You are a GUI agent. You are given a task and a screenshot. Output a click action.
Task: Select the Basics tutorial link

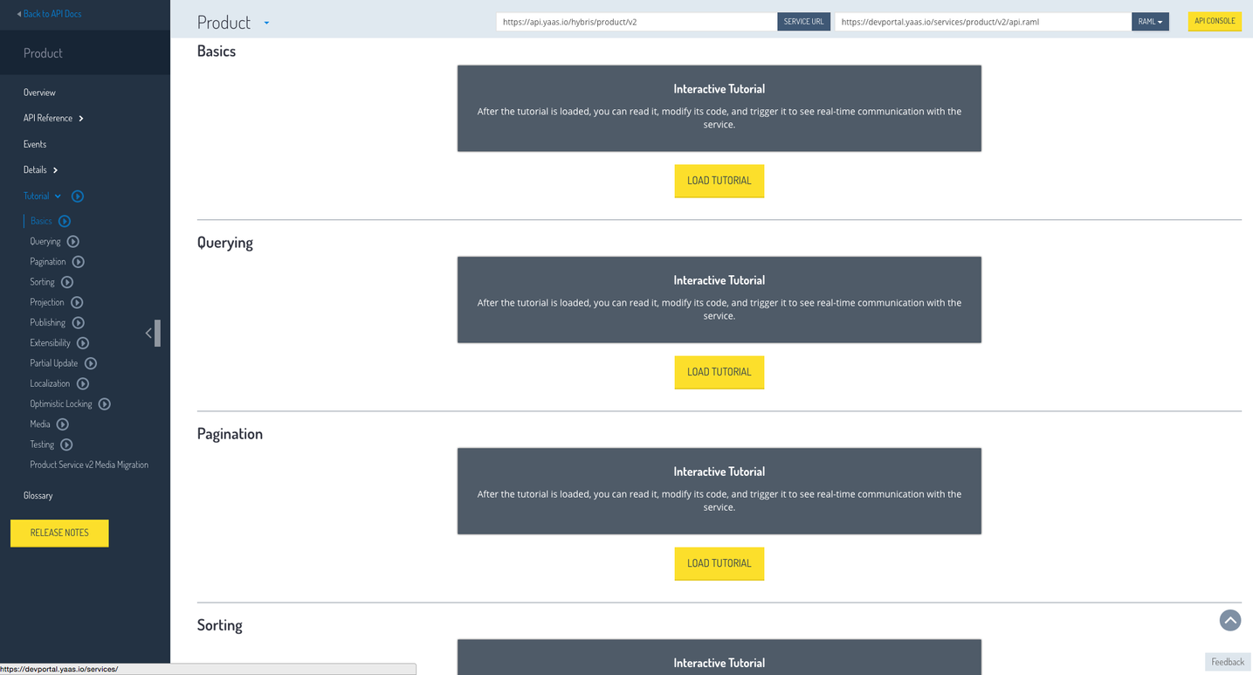coord(41,222)
